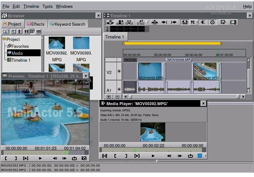The image size is (254, 177).
Task: Open the Windows menu
Action: [64, 6]
